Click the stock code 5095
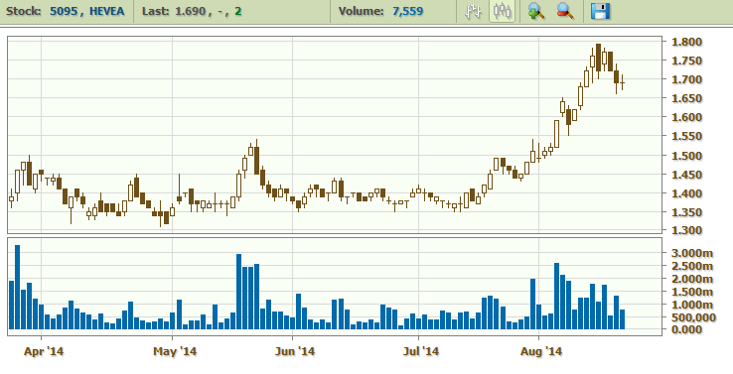This screenshot has height=374, width=733. (64, 11)
